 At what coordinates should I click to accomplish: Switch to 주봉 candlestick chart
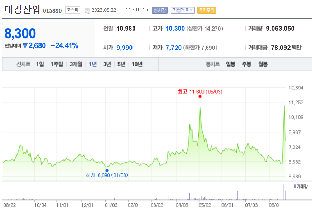click(246, 64)
